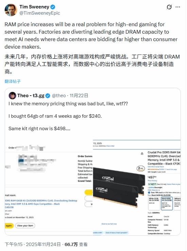The image size is (187, 251).
Task: Click the share icon above the Crucial RAM image
Action: click(142, 153)
